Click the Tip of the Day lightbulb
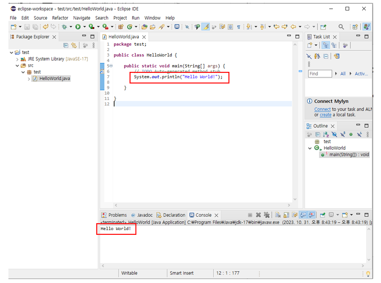Image resolution: width=381 pixels, height=283 pixels. [368, 274]
